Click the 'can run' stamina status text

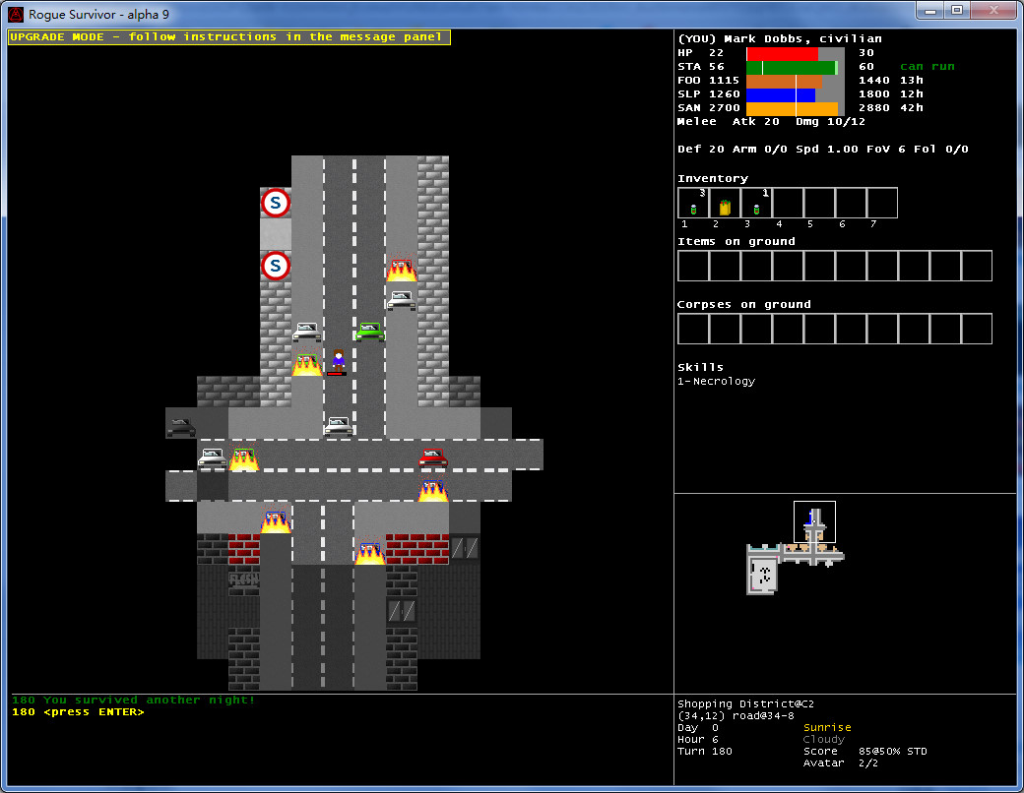(x=927, y=67)
